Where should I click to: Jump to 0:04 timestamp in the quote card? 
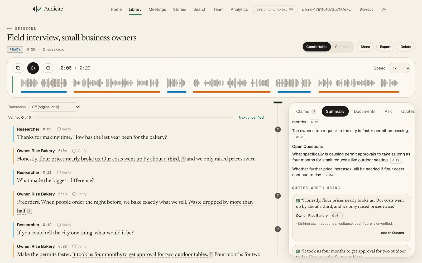[x=336, y=216]
